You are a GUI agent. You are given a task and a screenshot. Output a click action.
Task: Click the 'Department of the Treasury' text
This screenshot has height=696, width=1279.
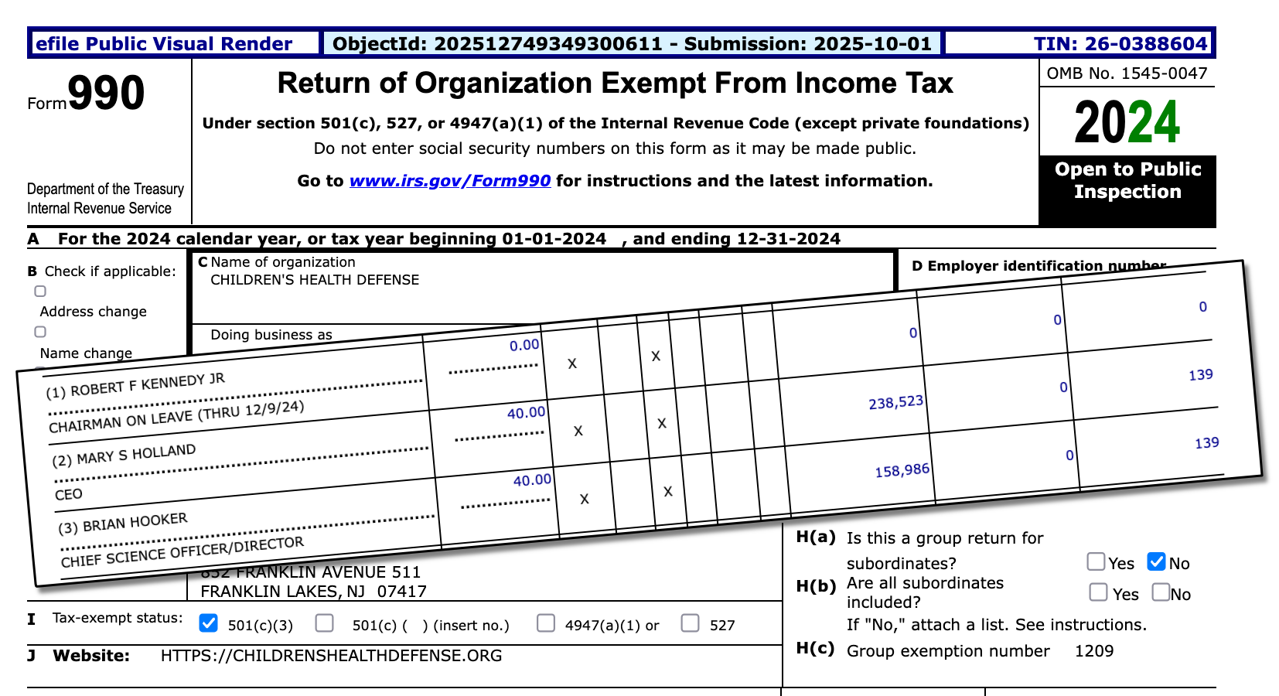pos(105,189)
